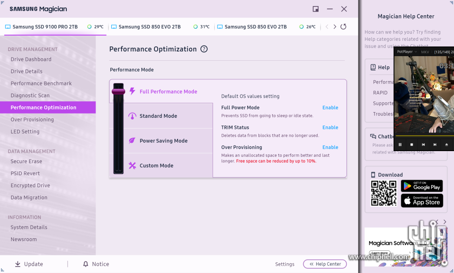
Task: Show next drives with right chevron
Action: 335,26
